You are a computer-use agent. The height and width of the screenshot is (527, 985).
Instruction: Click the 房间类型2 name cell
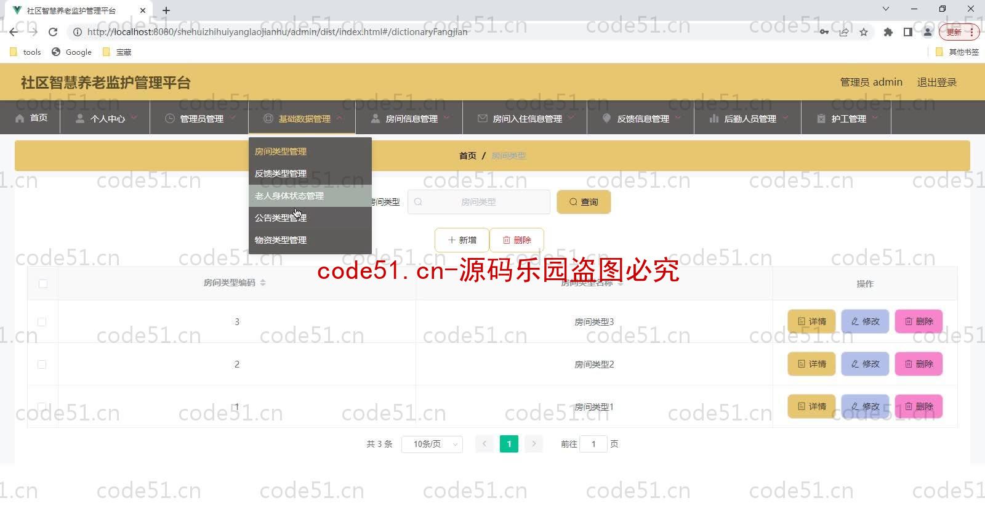(x=594, y=364)
